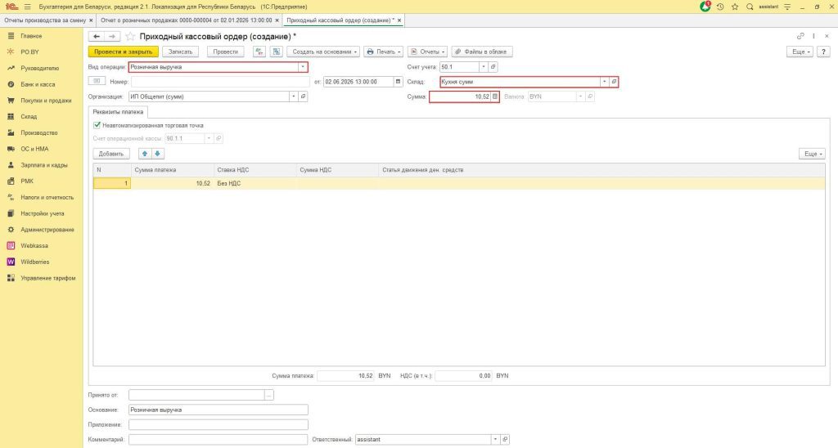
Task: Expand the Вид операции dropdown
Action: 303,67
